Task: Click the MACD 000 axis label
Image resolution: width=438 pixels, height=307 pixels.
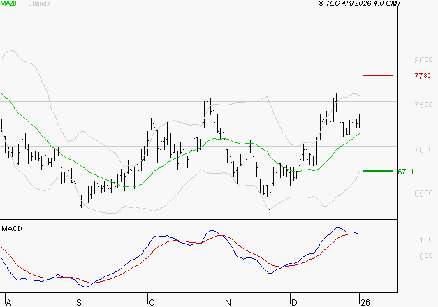Action: pyautogui.click(x=426, y=256)
